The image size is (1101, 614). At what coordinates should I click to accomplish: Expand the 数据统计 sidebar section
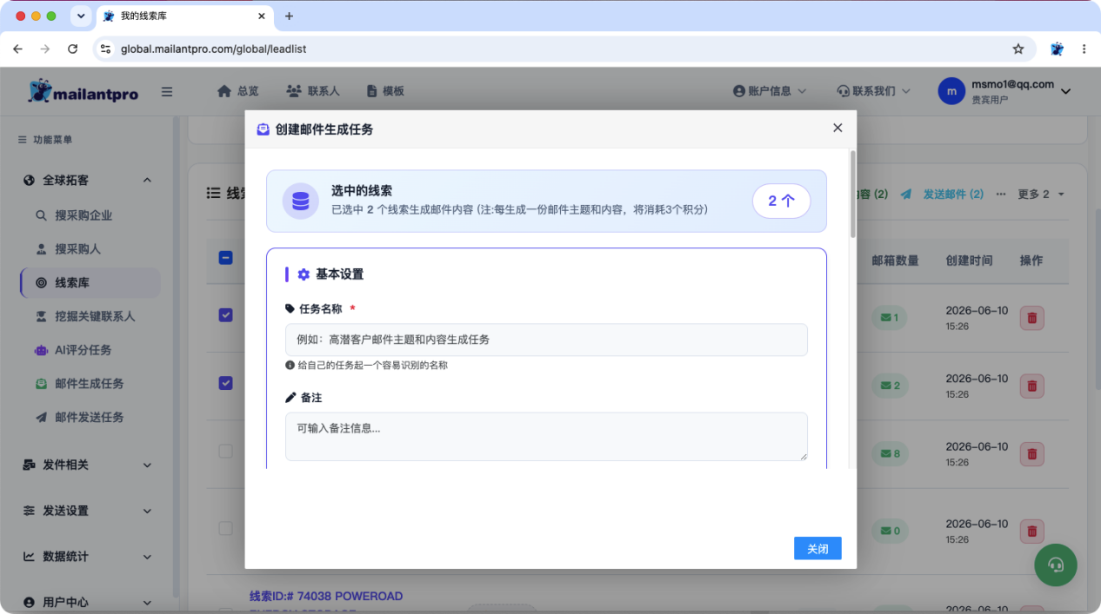pos(87,557)
